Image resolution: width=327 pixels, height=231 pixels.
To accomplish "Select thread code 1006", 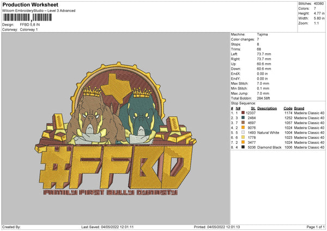I will tap(288, 148).
